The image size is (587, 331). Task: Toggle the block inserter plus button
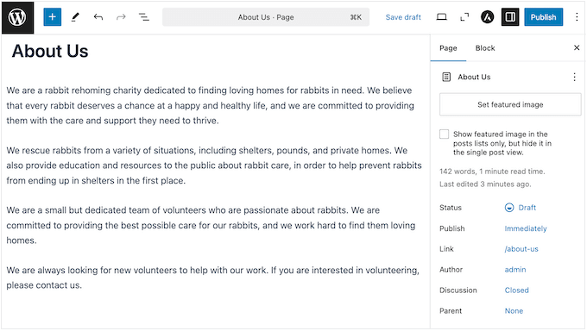click(x=53, y=17)
